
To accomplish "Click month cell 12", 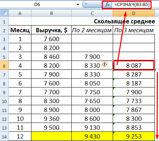I will pos(20,136).
